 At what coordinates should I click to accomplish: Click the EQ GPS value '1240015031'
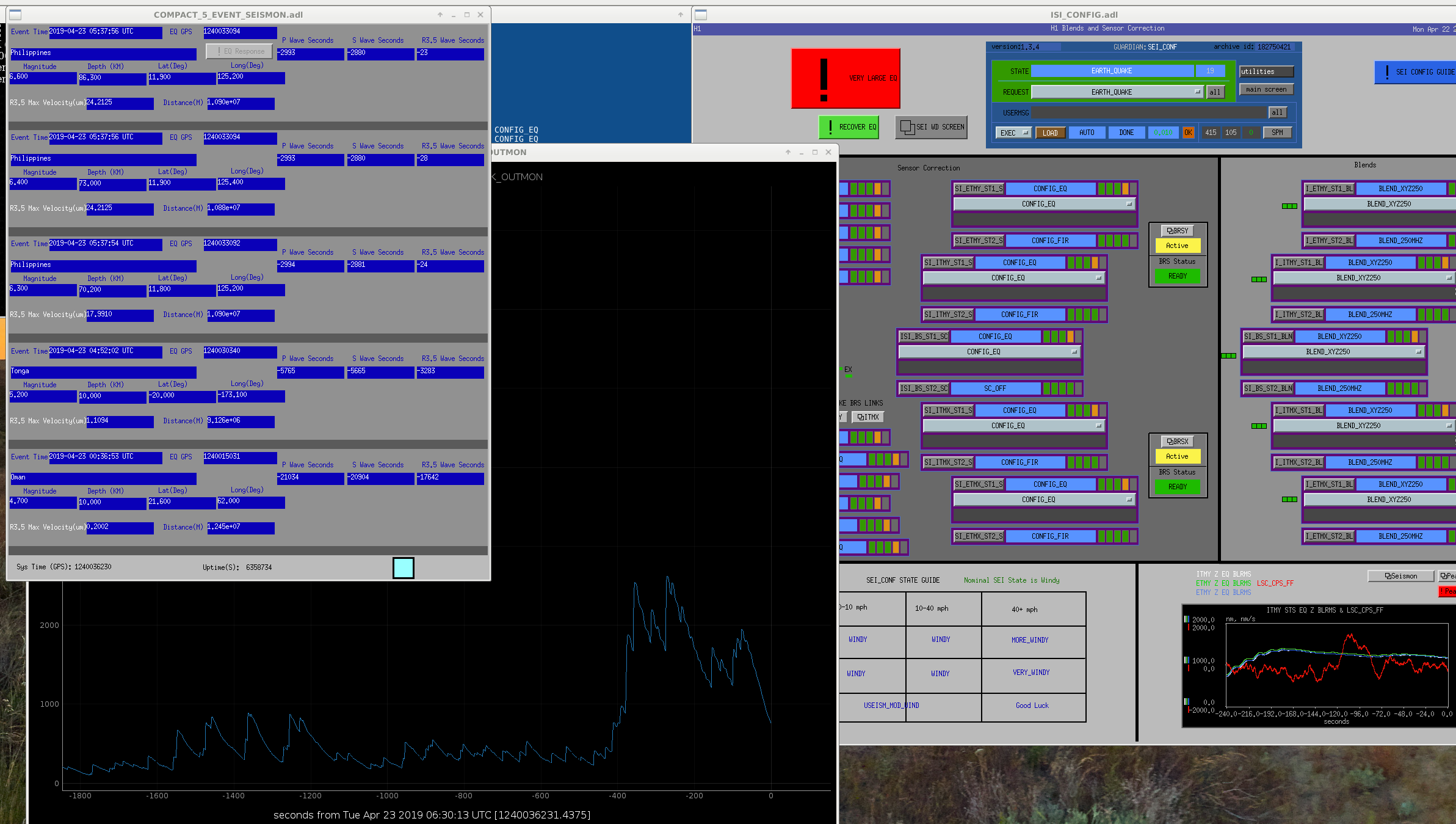(240, 458)
